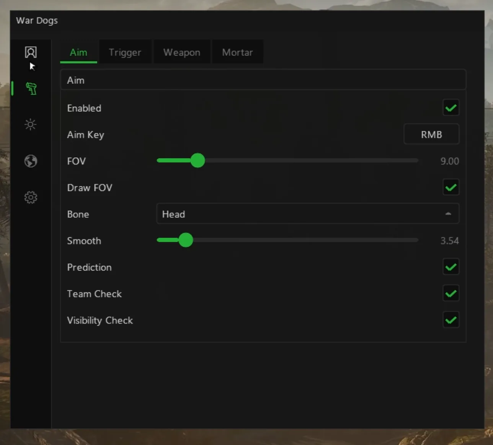Viewport: 493px width, 445px height.
Task: Uncheck the Visibility Check option
Action: point(451,320)
